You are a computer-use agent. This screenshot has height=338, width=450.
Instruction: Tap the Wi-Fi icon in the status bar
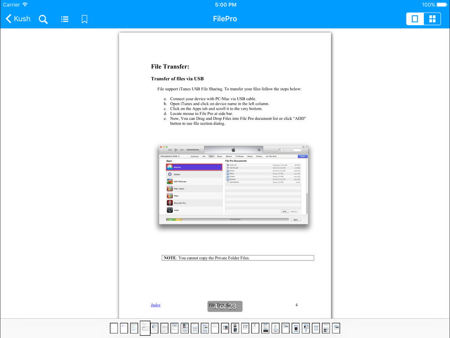tap(25, 5)
